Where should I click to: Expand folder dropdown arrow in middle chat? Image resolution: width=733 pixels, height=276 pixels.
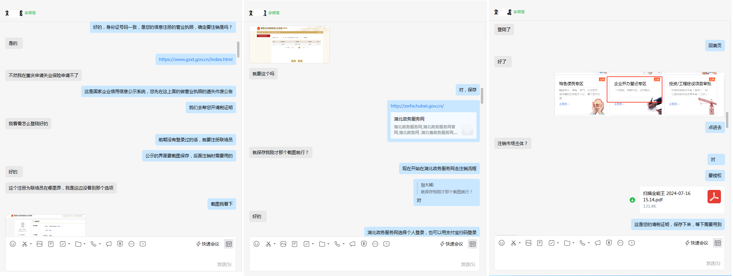coord(328,244)
